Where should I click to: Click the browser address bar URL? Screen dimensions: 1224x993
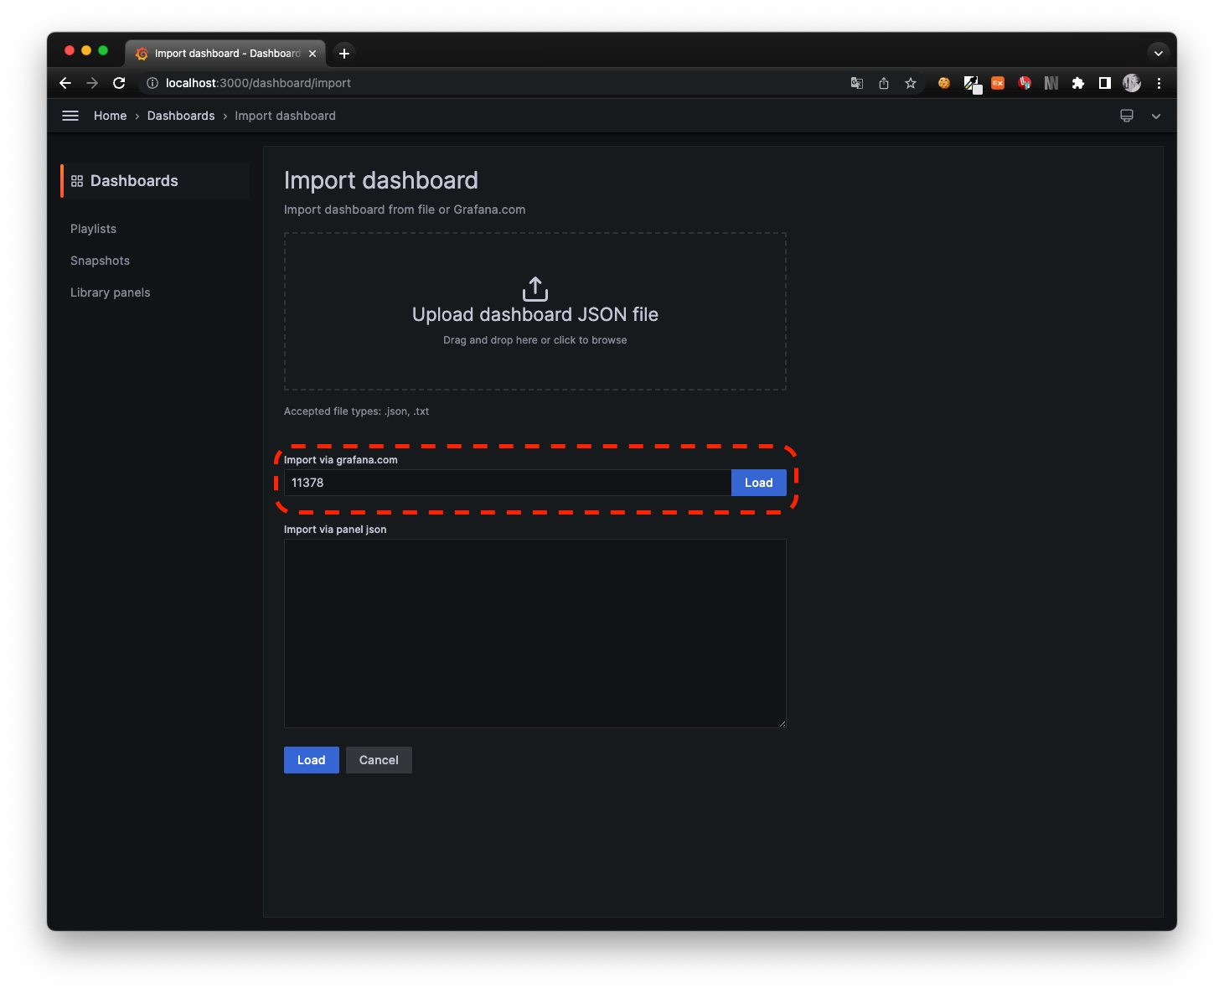coord(258,83)
